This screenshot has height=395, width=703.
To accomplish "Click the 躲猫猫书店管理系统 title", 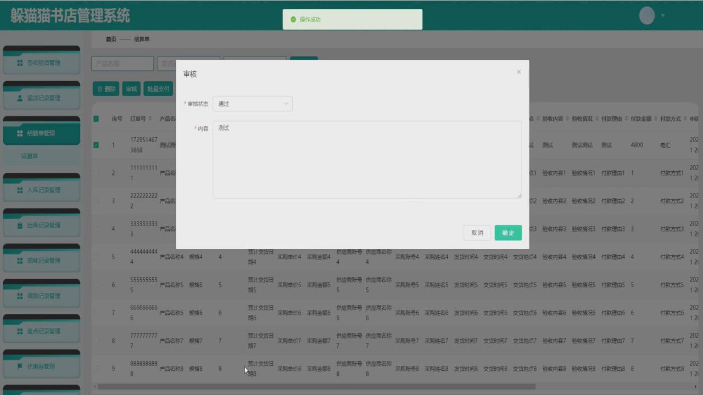I will coord(70,15).
